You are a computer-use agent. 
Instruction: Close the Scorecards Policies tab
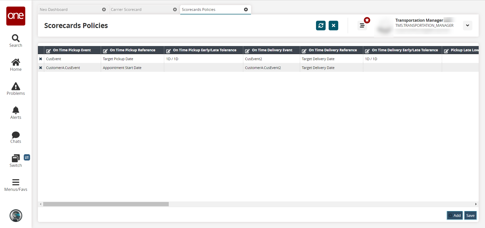click(246, 10)
